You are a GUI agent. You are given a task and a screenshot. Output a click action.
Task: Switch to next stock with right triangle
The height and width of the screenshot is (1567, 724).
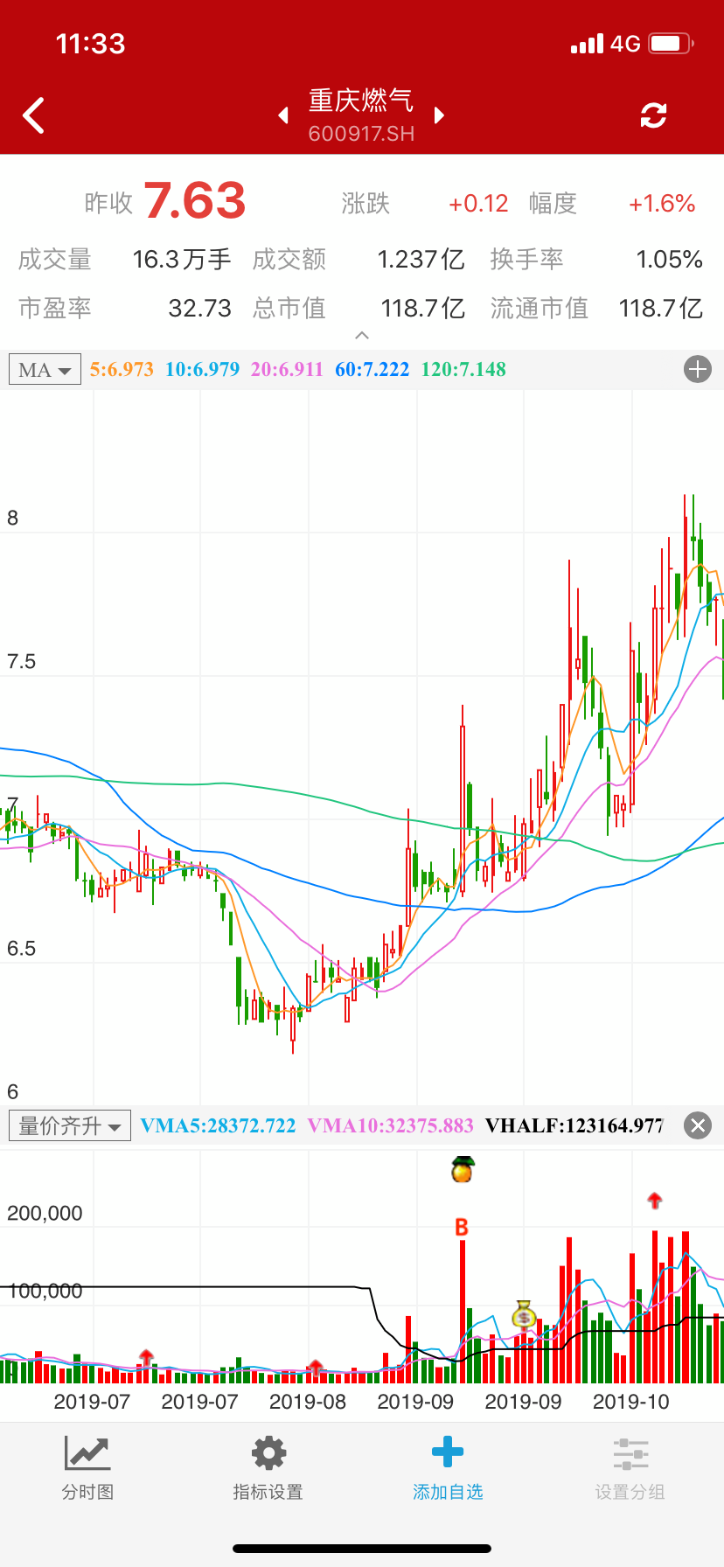[x=440, y=115]
